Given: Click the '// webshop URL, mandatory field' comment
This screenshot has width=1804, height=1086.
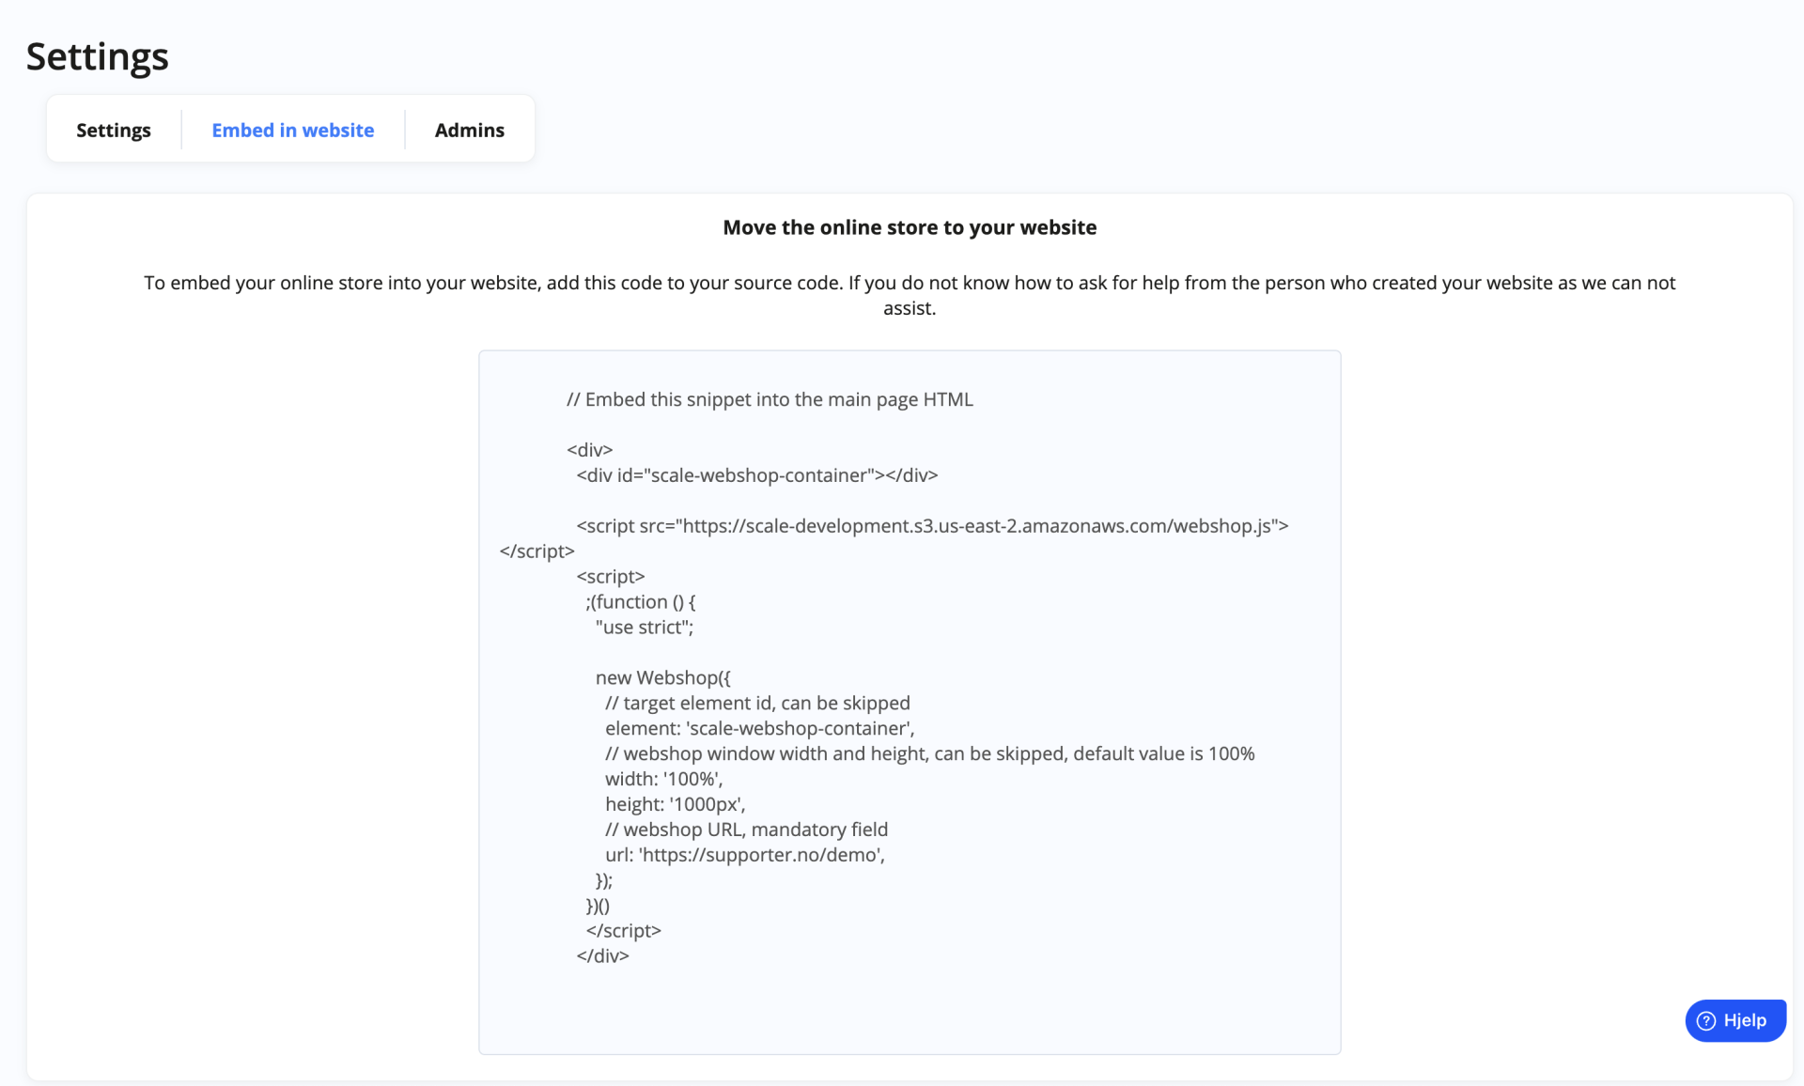Looking at the screenshot, I should click(747, 830).
